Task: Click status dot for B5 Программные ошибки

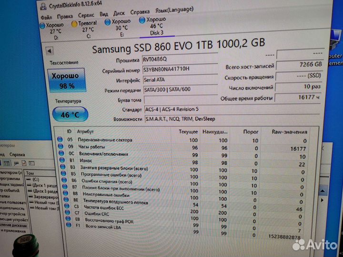Action: click(x=64, y=174)
